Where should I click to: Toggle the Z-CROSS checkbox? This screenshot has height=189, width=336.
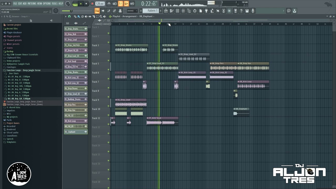click(x=101, y=24)
